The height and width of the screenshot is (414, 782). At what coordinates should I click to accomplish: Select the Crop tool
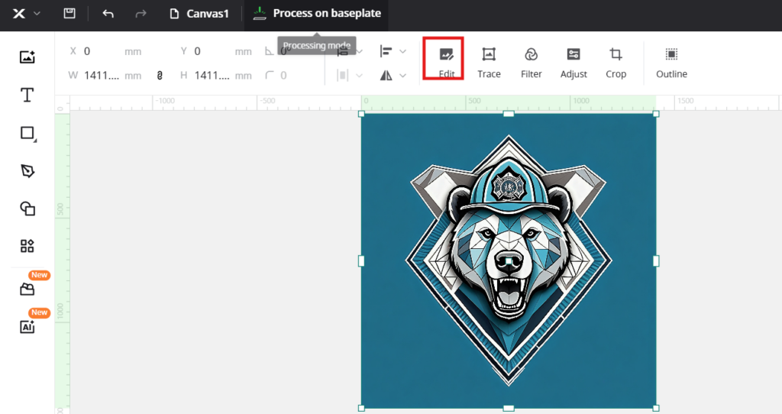coord(616,62)
